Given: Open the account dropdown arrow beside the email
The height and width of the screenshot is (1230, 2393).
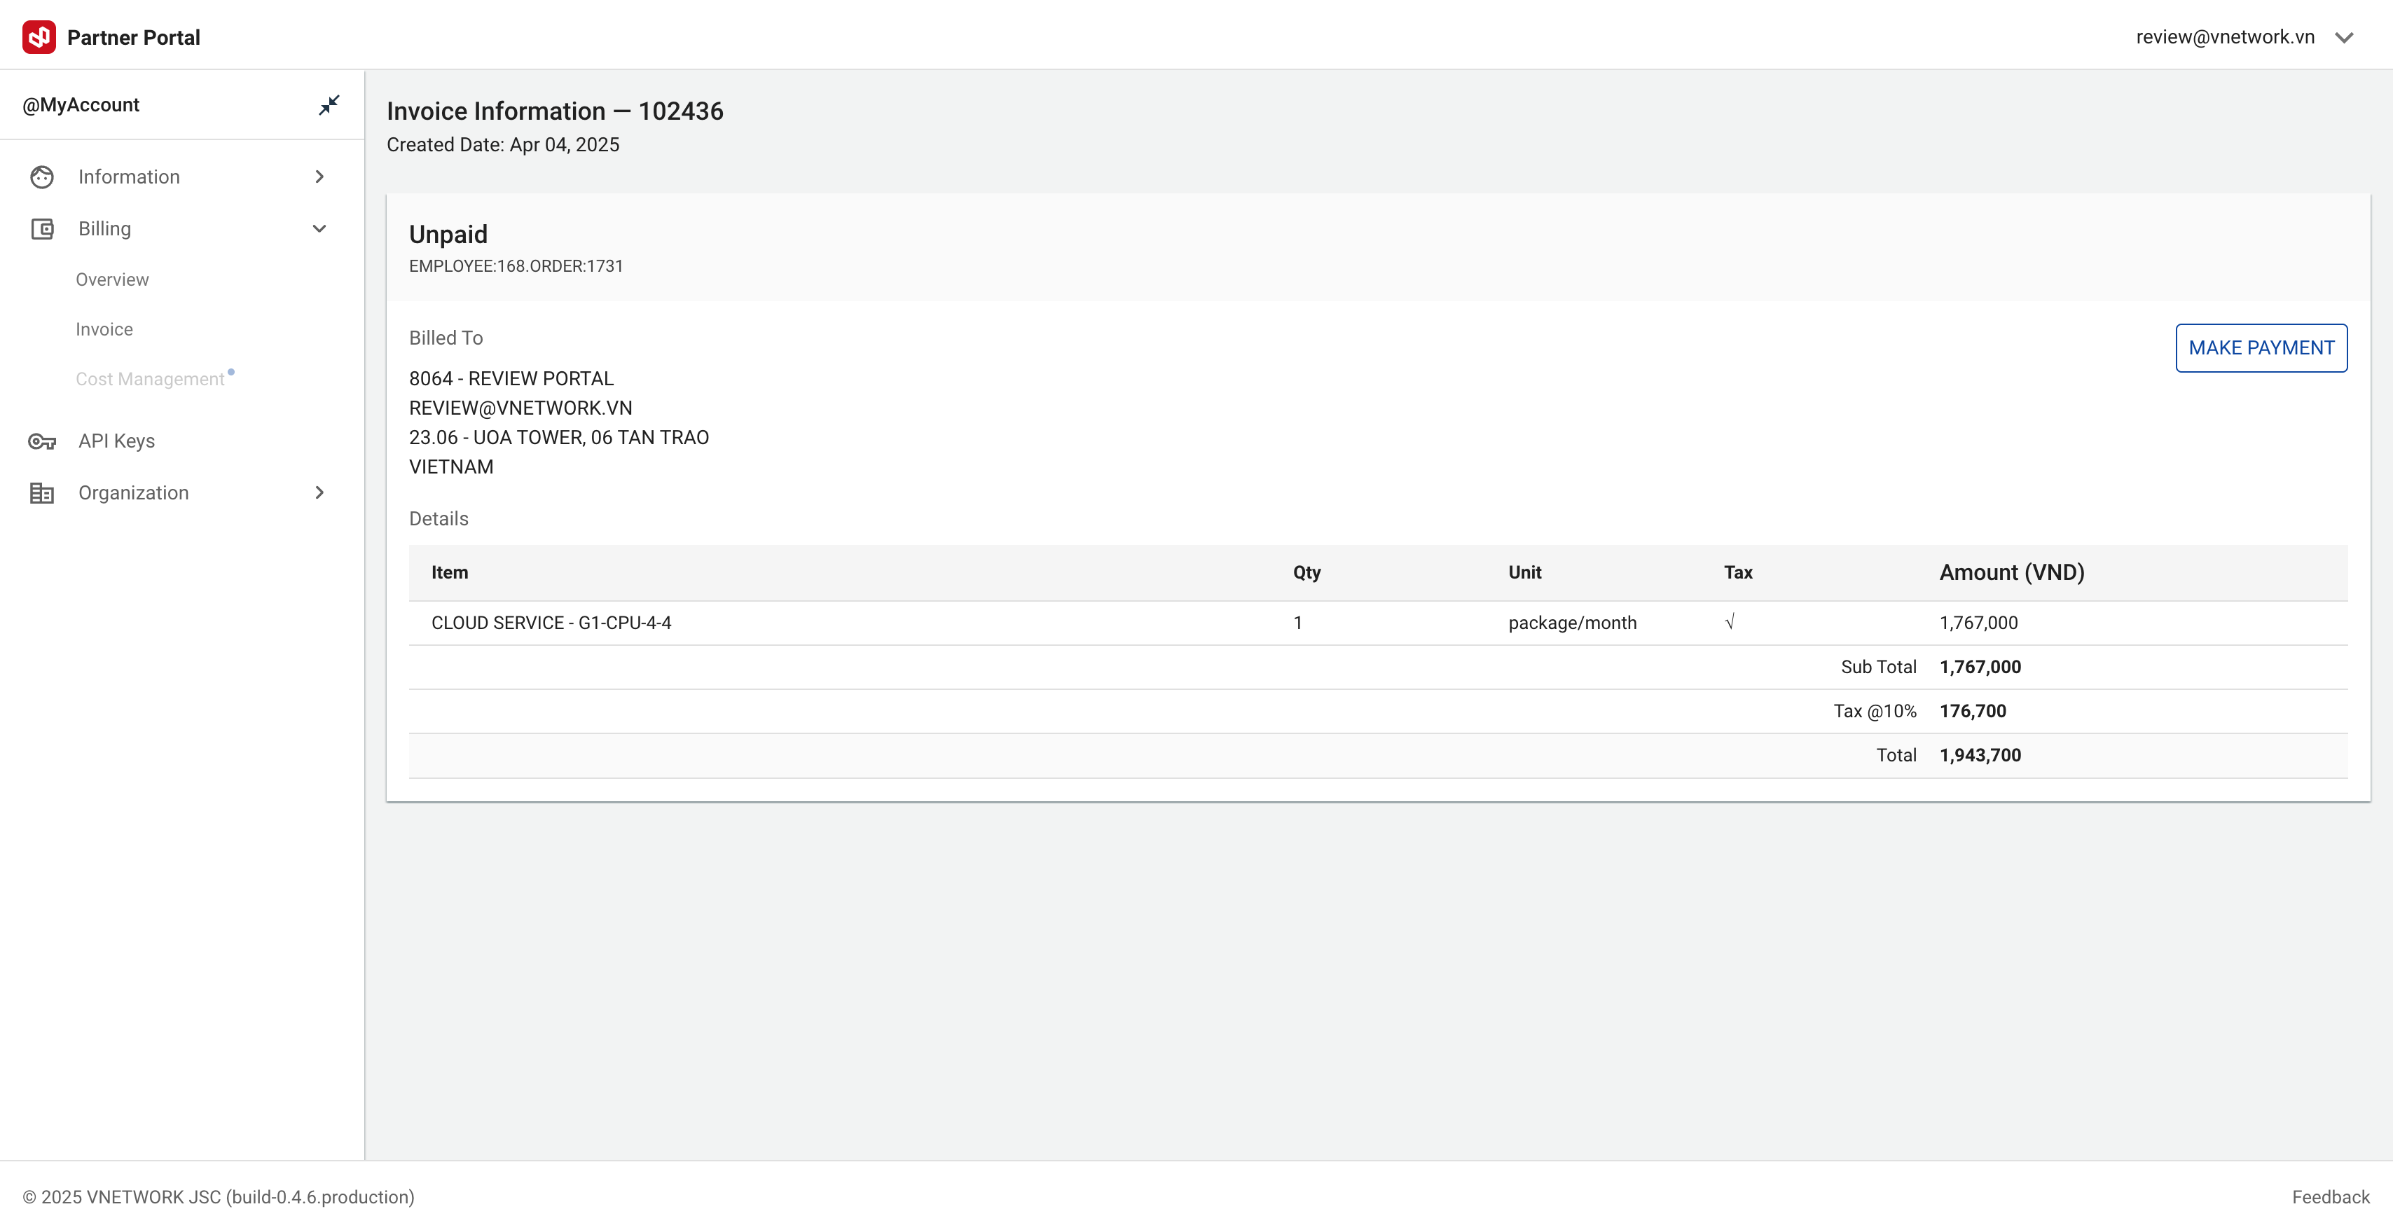Looking at the screenshot, I should (x=2344, y=38).
